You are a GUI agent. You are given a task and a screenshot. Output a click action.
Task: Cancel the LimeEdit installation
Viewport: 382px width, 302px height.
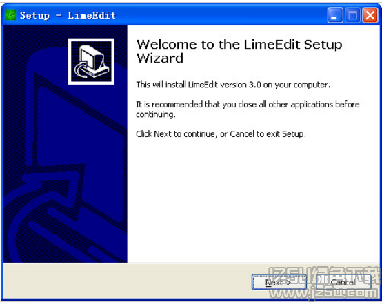coord(343,282)
